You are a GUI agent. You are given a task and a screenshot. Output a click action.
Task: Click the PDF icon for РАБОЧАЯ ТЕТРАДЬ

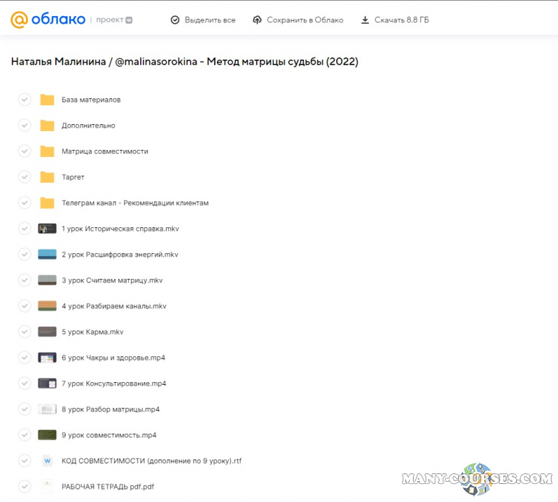point(47,487)
